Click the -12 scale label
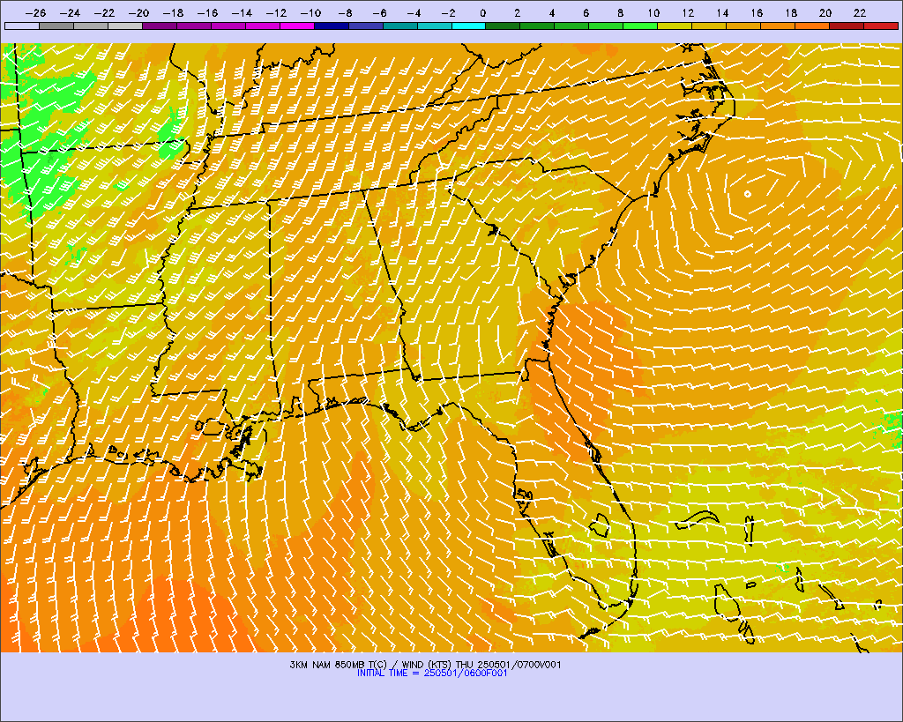The height and width of the screenshot is (722, 903). click(276, 13)
